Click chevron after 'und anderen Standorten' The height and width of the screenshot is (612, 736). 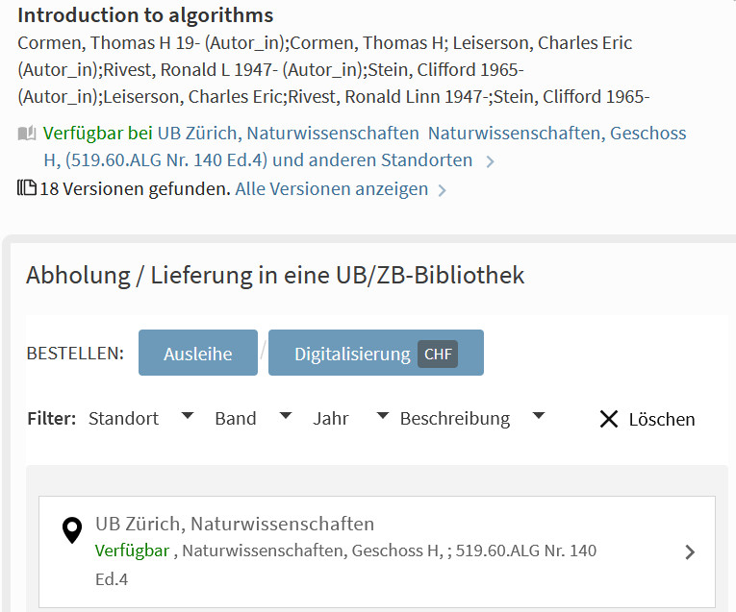click(x=490, y=161)
